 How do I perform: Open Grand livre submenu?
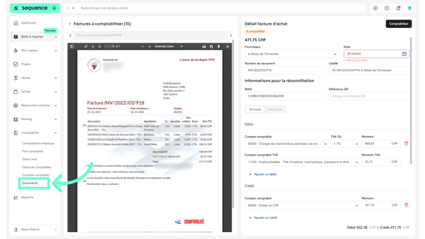pyautogui.click(x=30, y=159)
